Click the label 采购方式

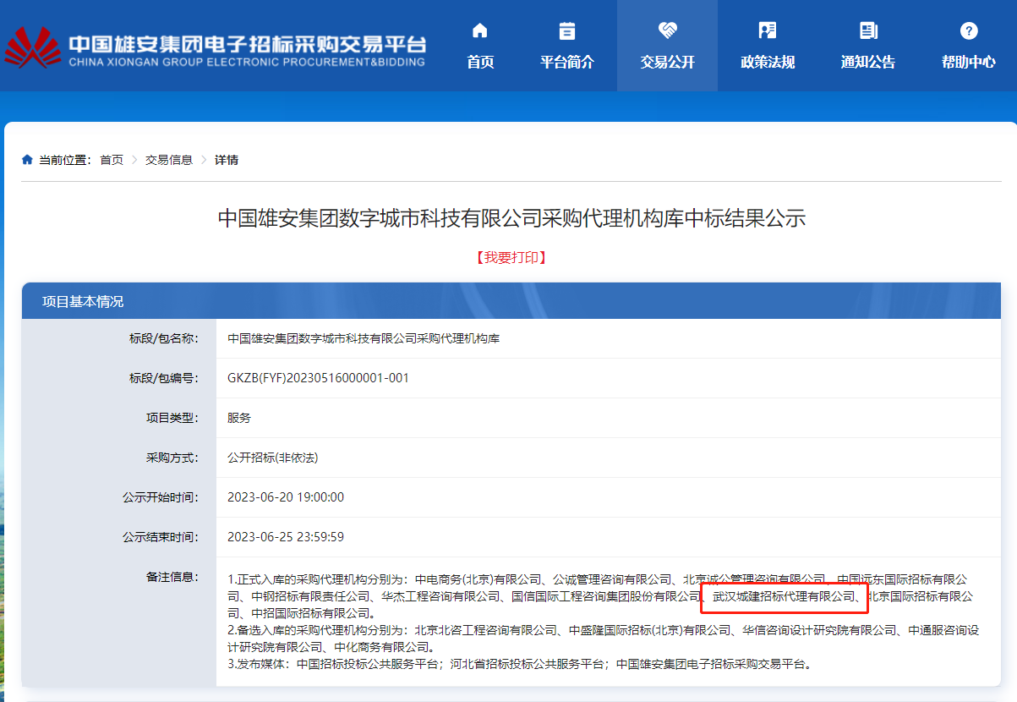[x=172, y=458]
